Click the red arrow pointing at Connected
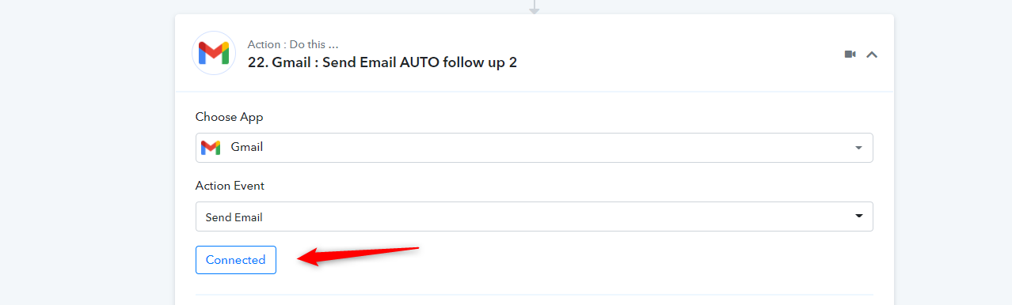Image resolution: width=1012 pixels, height=305 pixels. (357, 255)
